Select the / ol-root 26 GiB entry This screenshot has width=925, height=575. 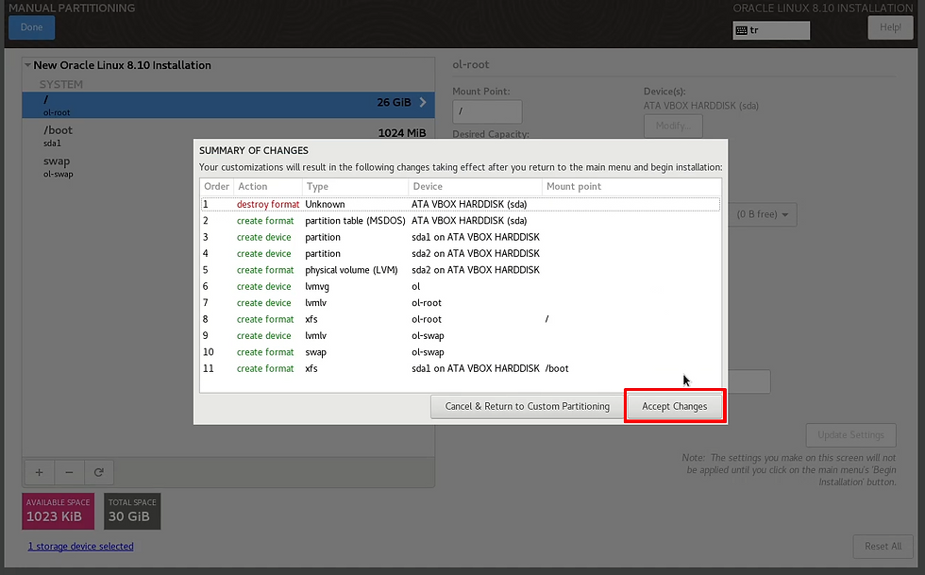pyautogui.click(x=228, y=105)
